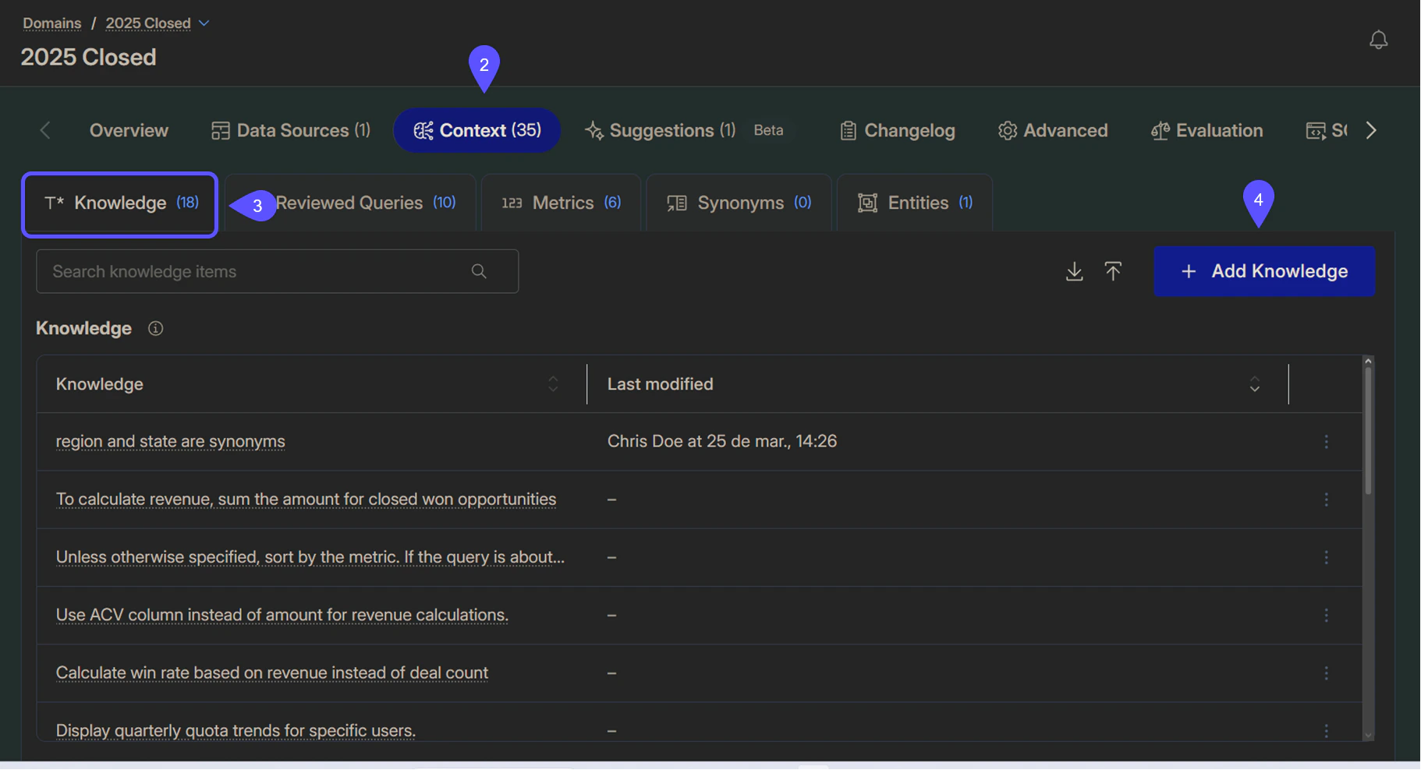Go to the Changelog tab
1421x770 pixels.
(898, 130)
